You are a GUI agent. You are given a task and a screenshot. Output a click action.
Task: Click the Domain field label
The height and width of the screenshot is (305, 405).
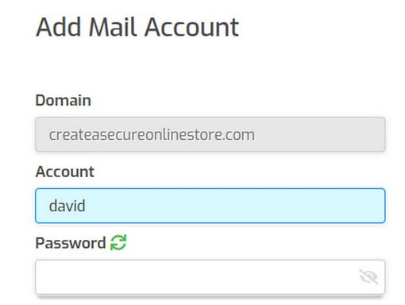[x=64, y=100]
